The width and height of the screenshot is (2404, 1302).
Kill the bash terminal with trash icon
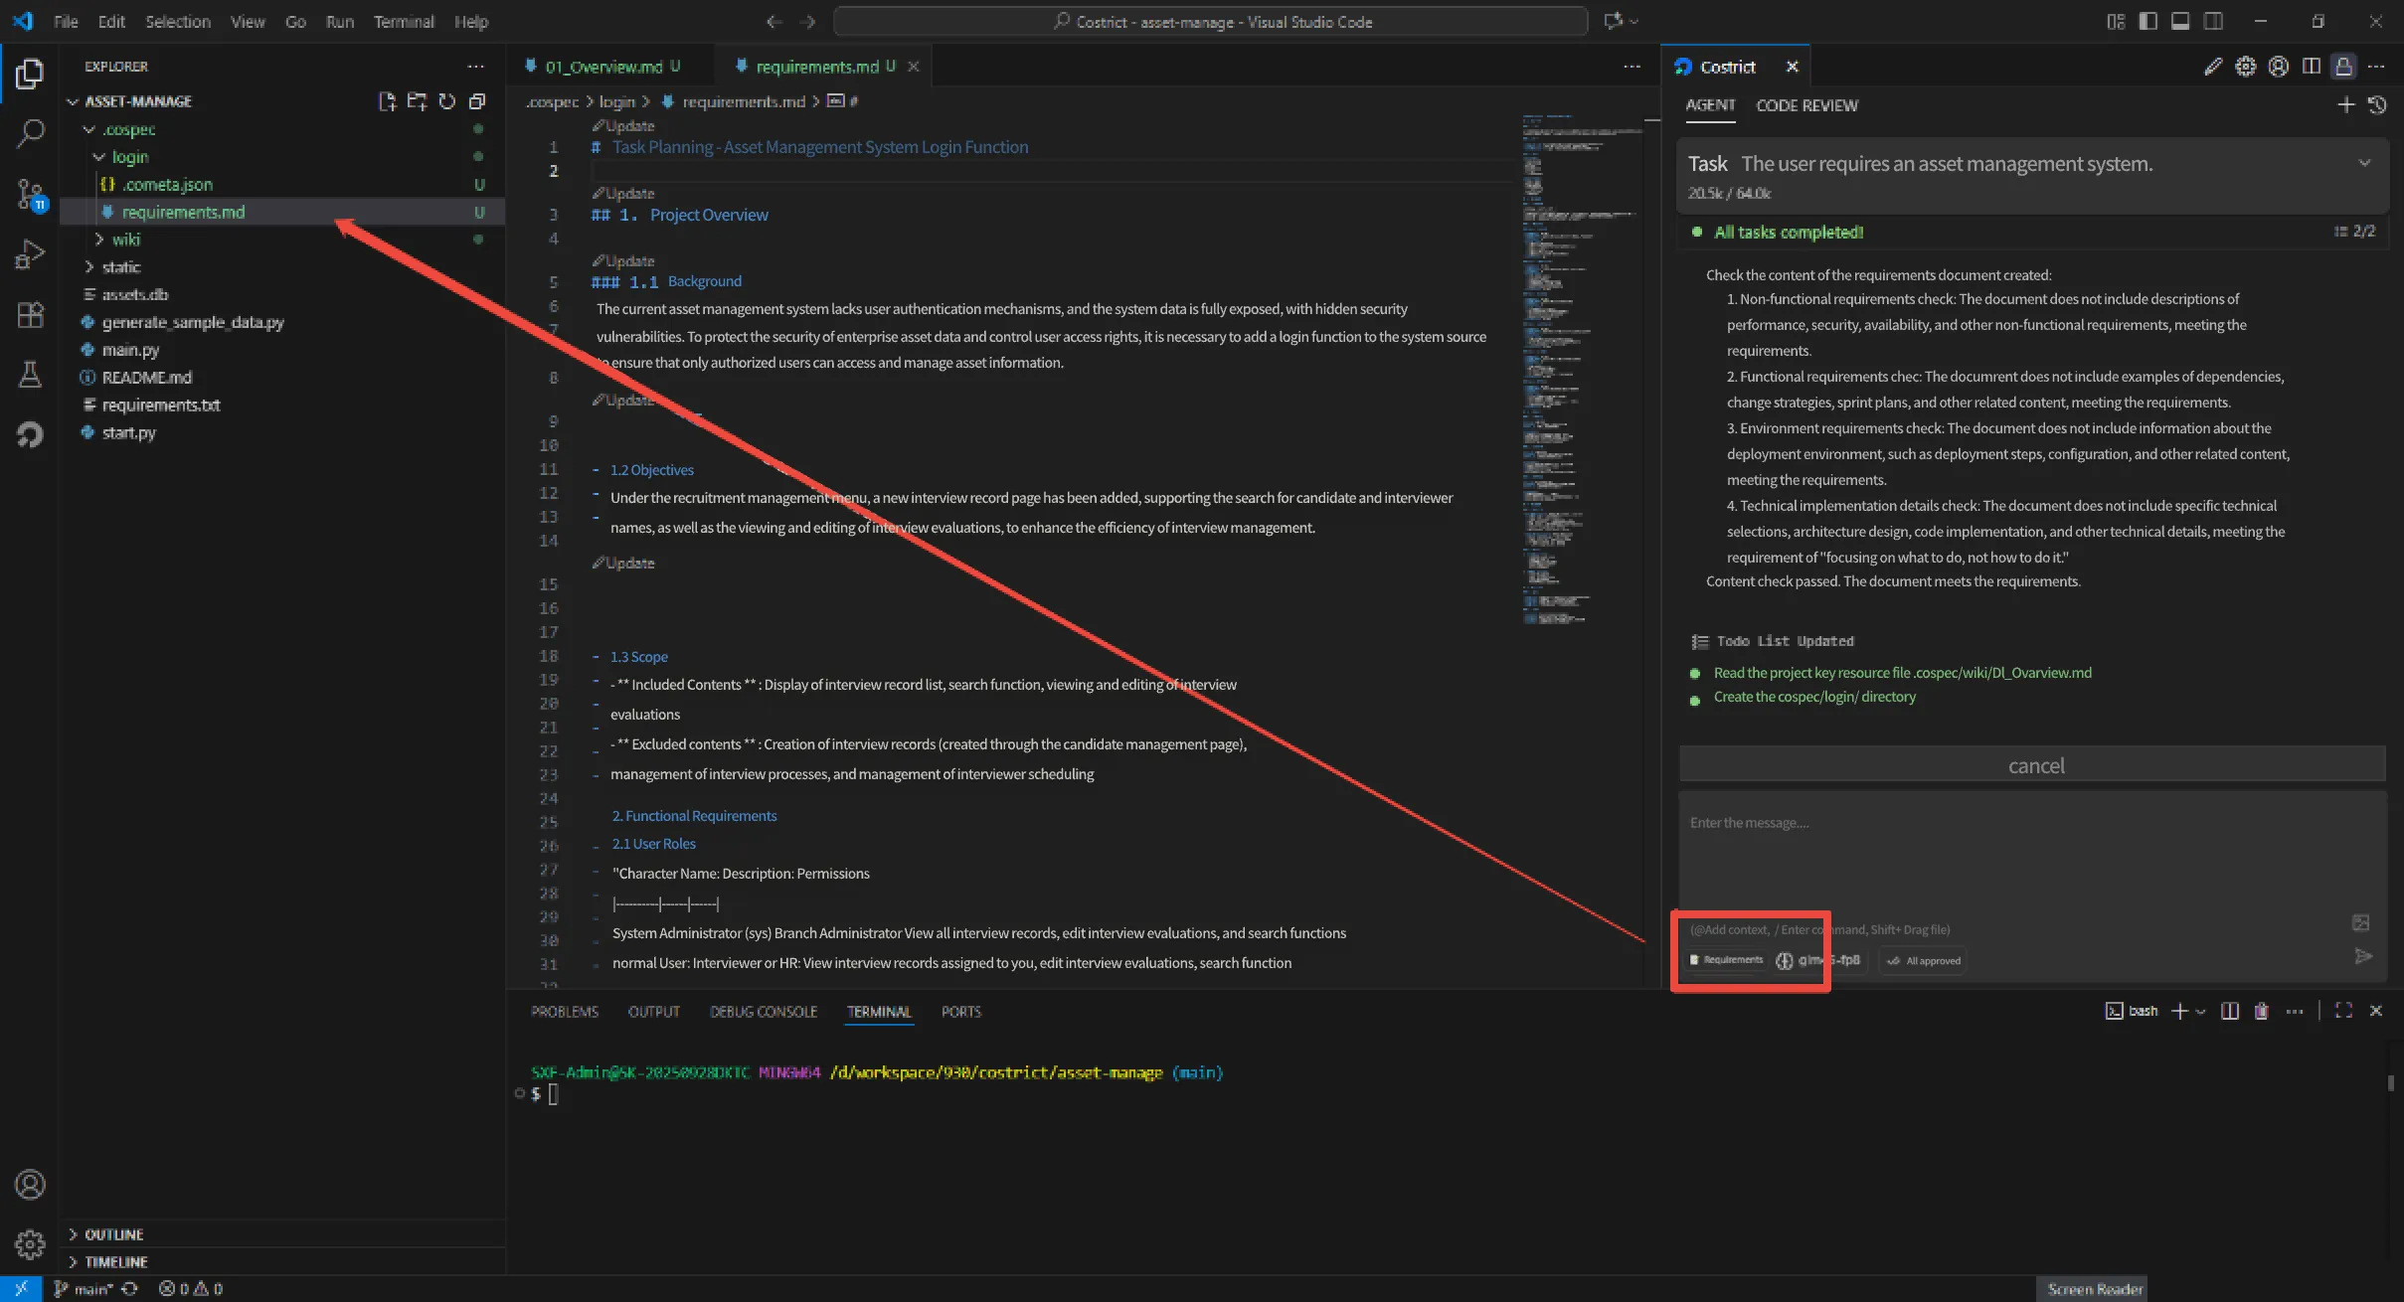[x=2262, y=1011]
